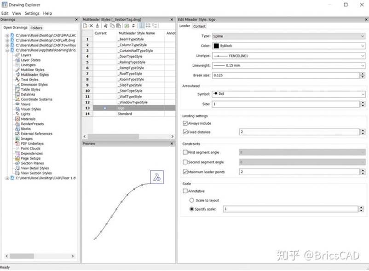Open the Arrowhead Symbol dropdown
Screen dimensions: 369x271
(289, 94)
